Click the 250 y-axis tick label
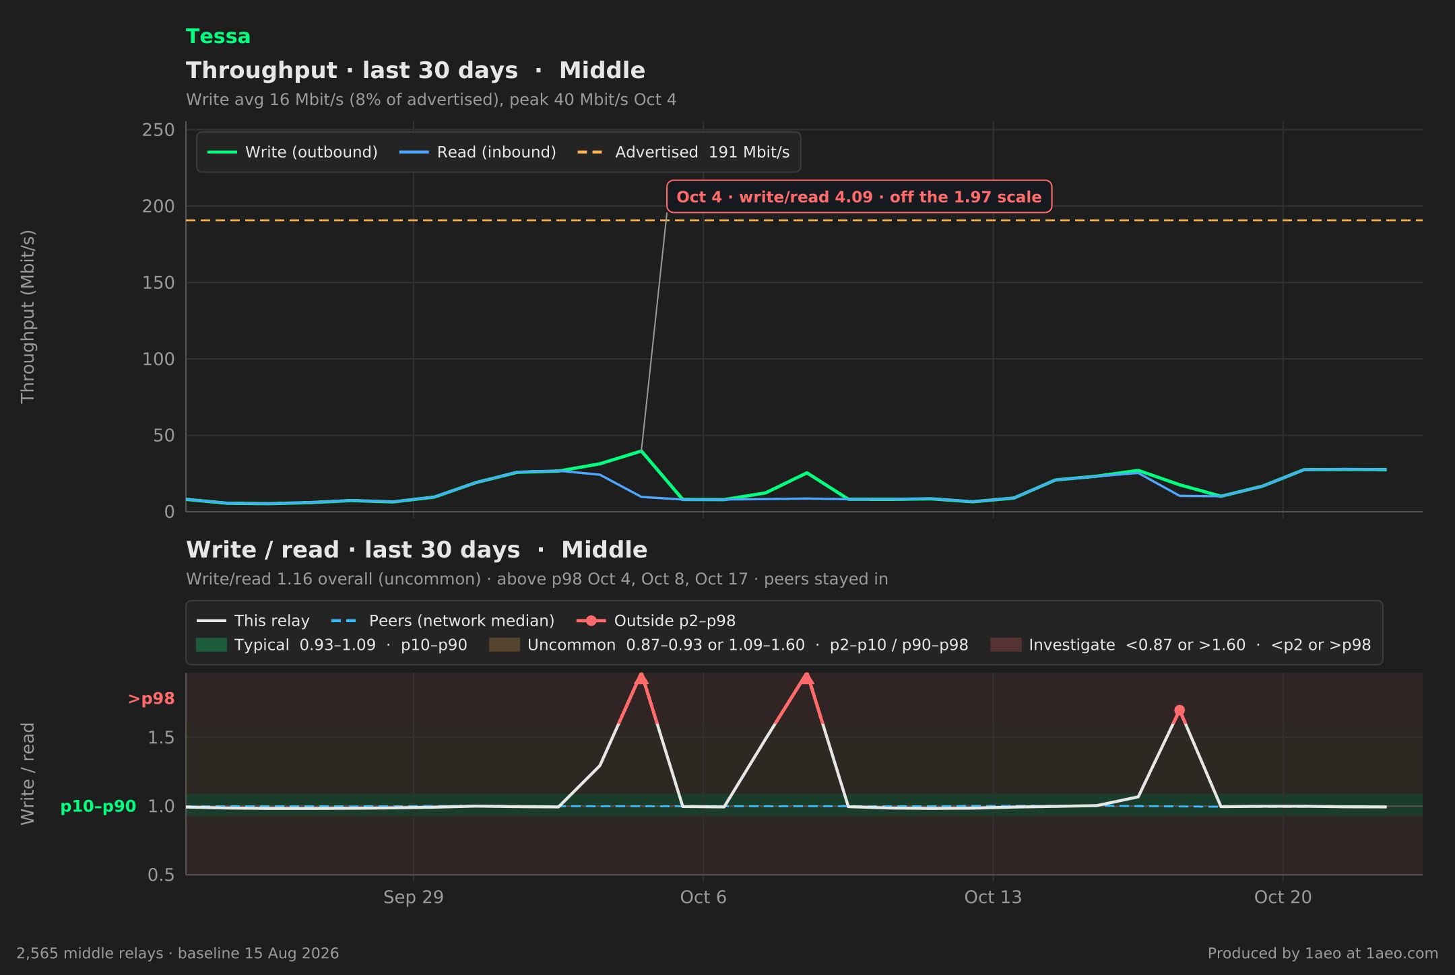Screen dimensions: 1455x975 [x=158, y=130]
